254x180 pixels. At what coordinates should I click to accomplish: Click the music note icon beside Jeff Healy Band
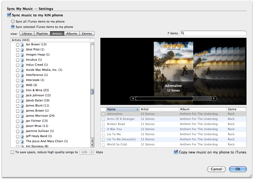coord(22,136)
